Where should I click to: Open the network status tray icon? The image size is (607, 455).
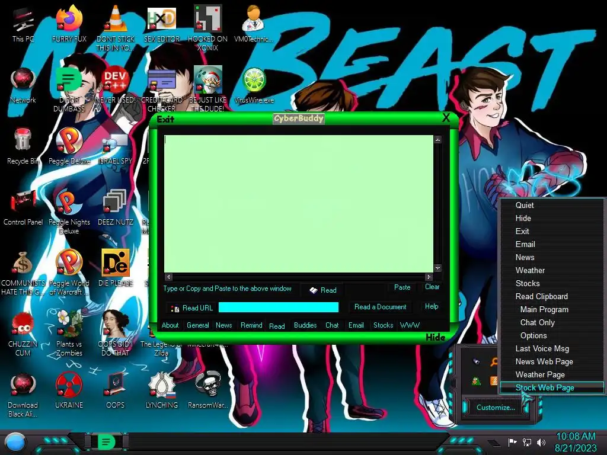click(x=526, y=442)
